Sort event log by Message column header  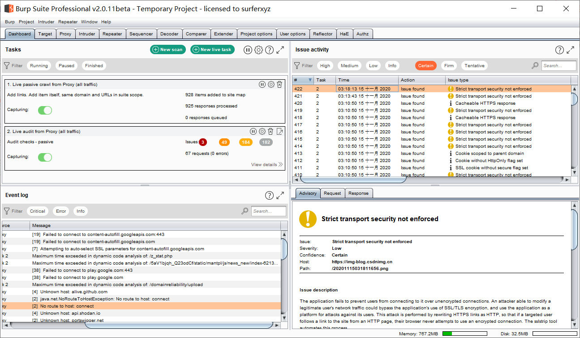pyautogui.click(x=155, y=226)
